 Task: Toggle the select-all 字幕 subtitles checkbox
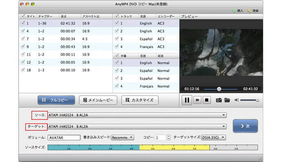[117, 56]
